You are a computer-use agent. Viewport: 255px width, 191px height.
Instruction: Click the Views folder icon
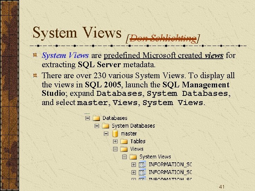(124, 149)
